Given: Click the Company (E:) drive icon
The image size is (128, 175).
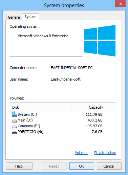Looking at the screenshot, I should coord(15,127).
